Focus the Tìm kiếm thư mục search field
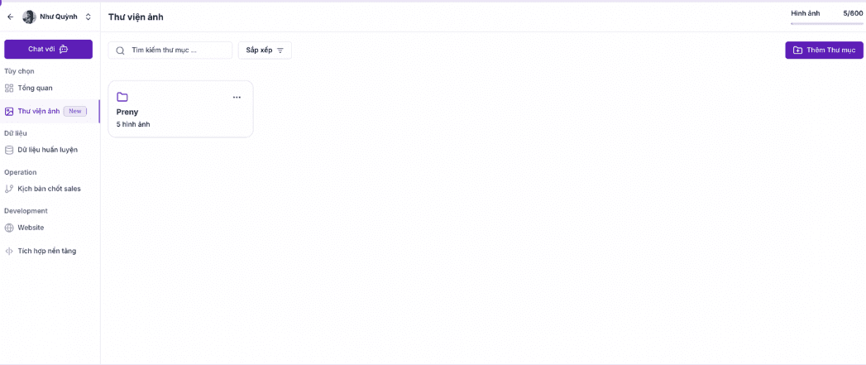Screen dimensions: 866x365 tap(178, 50)
